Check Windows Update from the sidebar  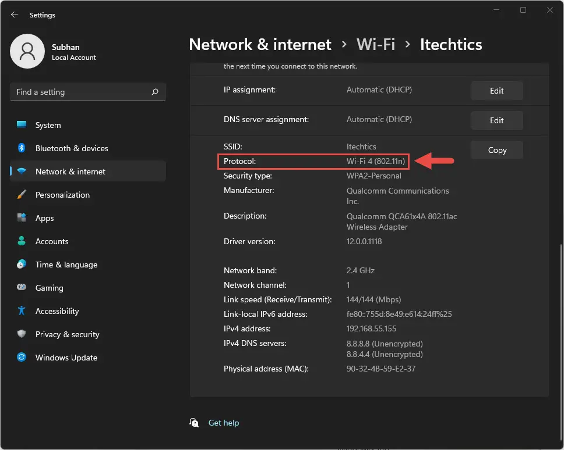[x=66, y=358]
